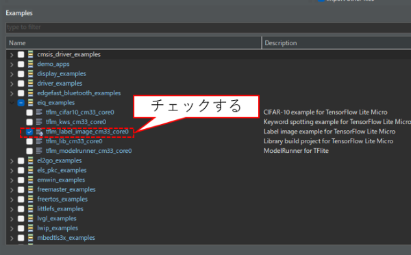This screenshot has width=411, height=255.
Task: Click the demo_apps category icon
Action: click(31, 64)
